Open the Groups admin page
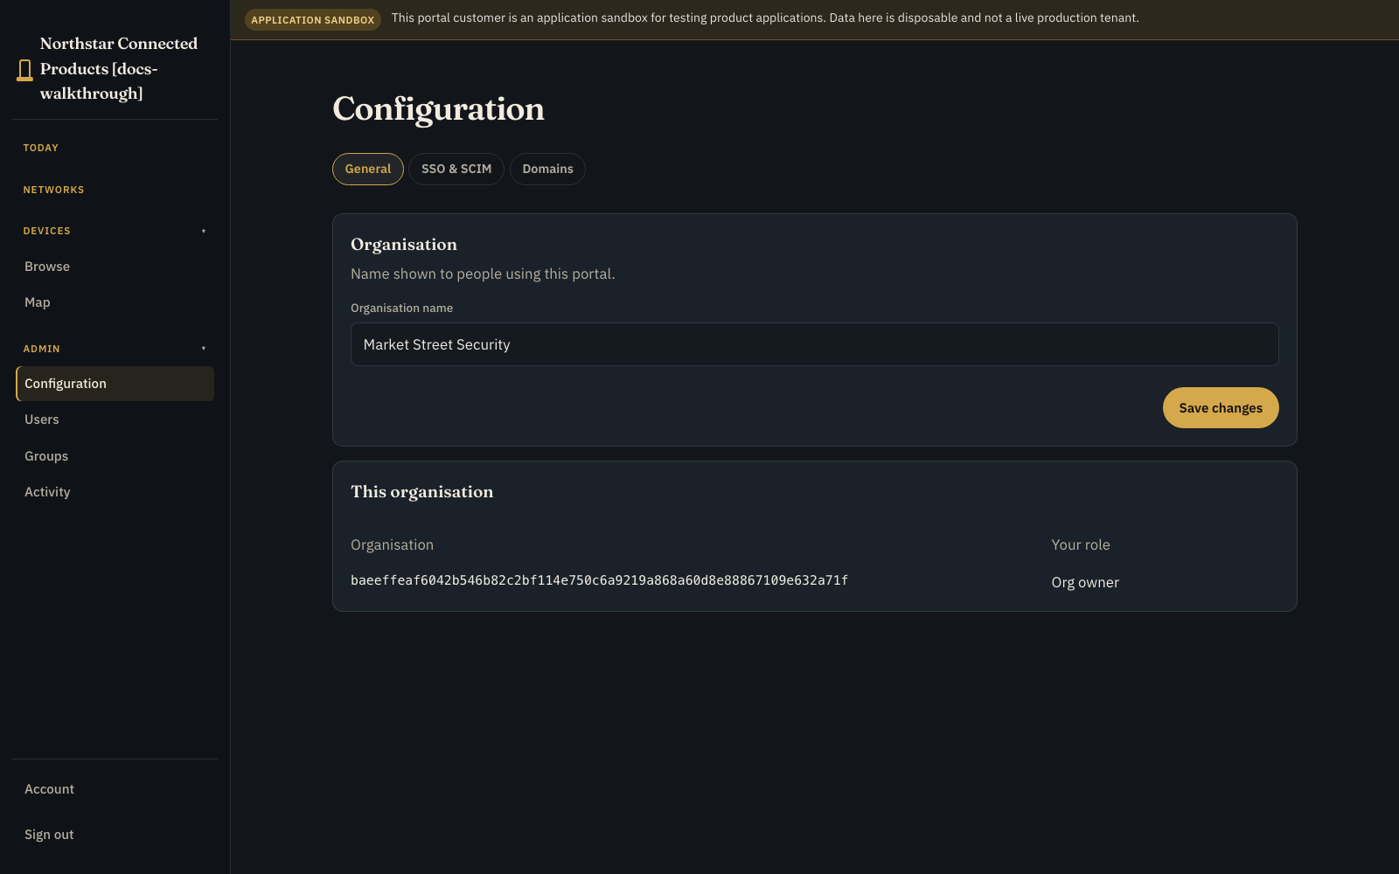Viewport: 1399px width, 874px height. coord(115,456)
